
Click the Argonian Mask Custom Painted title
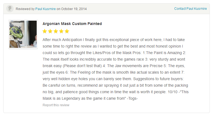72,24
